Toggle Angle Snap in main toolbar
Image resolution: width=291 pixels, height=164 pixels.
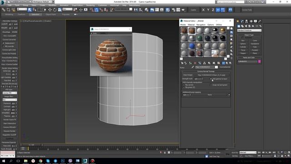click(96, 10)
